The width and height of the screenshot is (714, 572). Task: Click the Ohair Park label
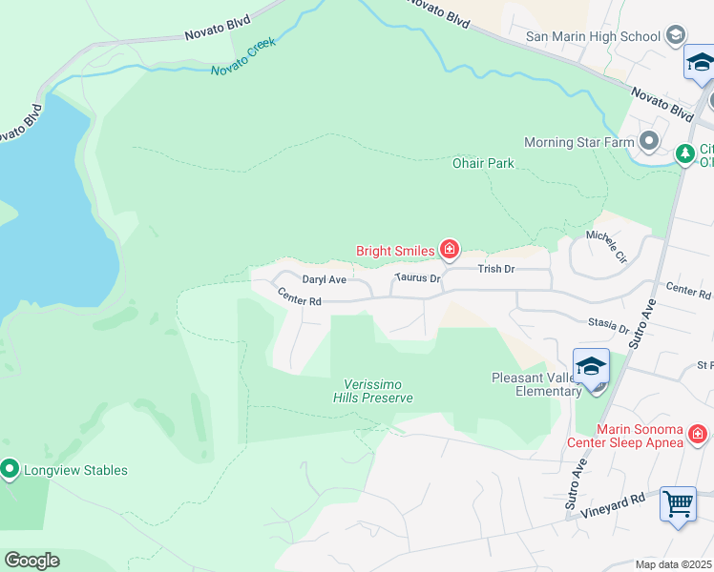click(x=483, y=163)
